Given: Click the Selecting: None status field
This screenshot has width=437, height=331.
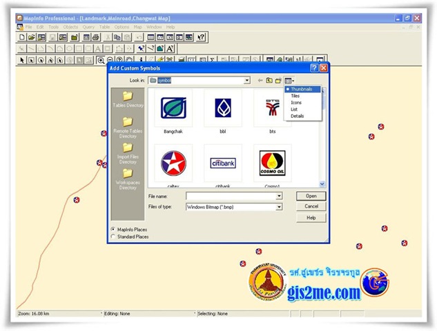Looking at the screenshot, I should coord(243,314).
